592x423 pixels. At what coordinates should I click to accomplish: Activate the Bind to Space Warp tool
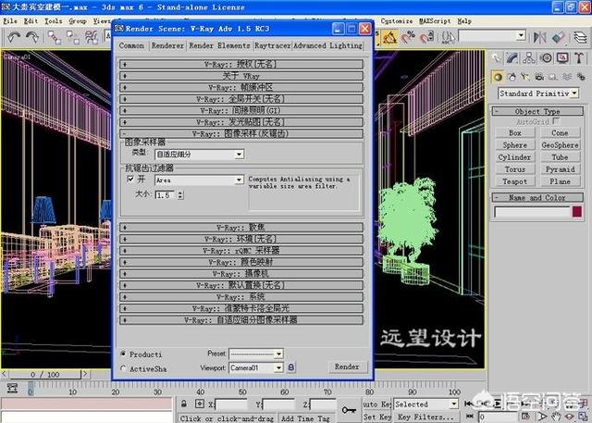click(x=92, y=37)
